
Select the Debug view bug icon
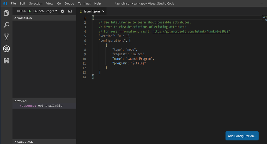(x=7, y=49)
